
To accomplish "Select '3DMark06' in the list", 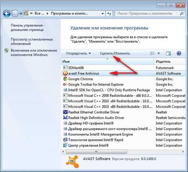I will pyautogui.click(x=76, y=68).
